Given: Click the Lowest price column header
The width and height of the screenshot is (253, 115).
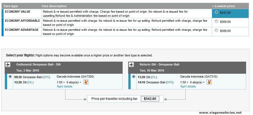Looking at the screenshot, I should pyautogui.click(x=224, y=6).
